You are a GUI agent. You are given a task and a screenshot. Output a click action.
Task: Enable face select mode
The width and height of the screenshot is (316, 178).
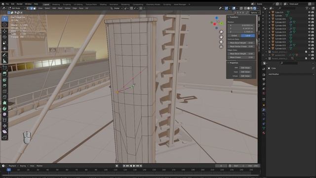coord(35,8)
